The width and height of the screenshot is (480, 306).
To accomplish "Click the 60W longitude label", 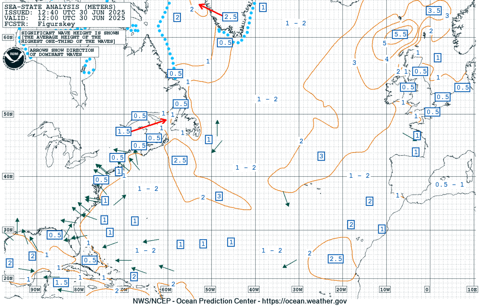I will [x=166, y=290].
